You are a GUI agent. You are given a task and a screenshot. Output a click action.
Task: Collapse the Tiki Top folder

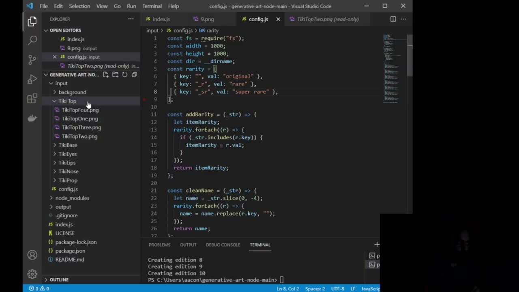coord(67,101)
